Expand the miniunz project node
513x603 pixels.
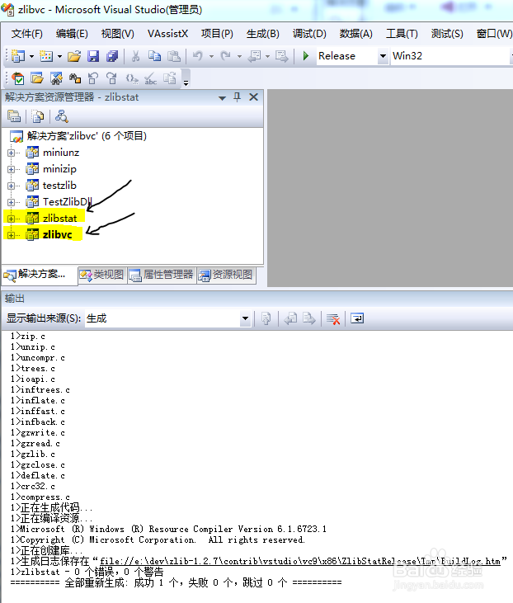[x=12, y=153]
